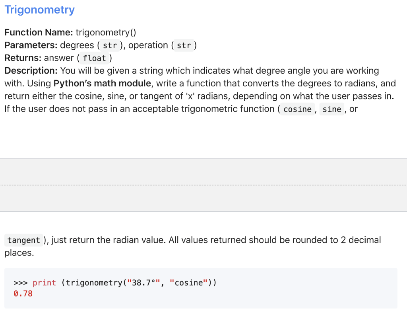407x314 pixels.
Task: Click the Function Name label
Action: point(37,32)
